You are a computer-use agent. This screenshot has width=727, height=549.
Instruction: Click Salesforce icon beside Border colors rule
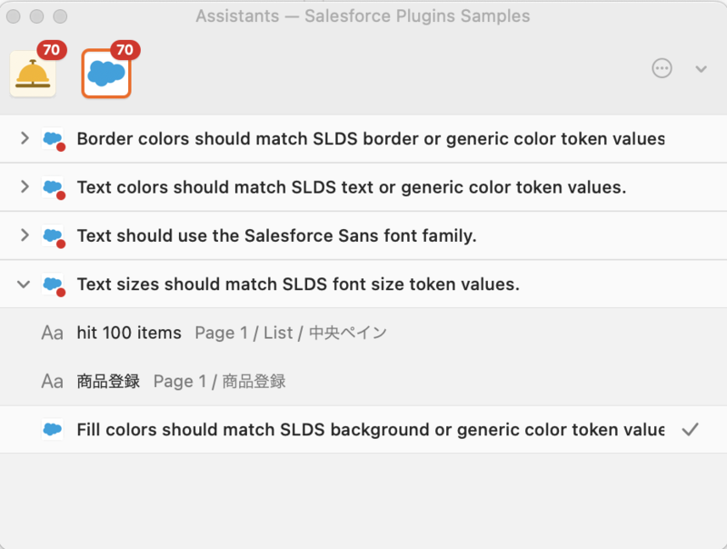click(x=53, y=139)
